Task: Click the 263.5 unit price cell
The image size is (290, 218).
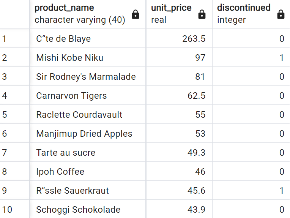Action: coord(179,39)
